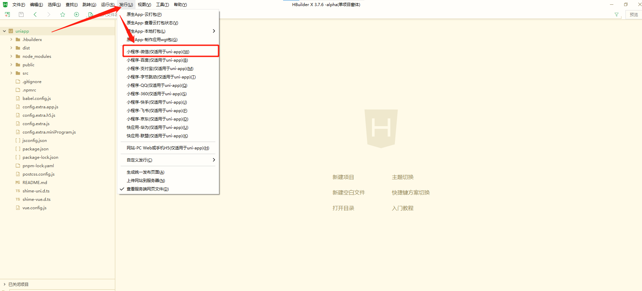Click the 新建空白文件 link

[348, 192]
